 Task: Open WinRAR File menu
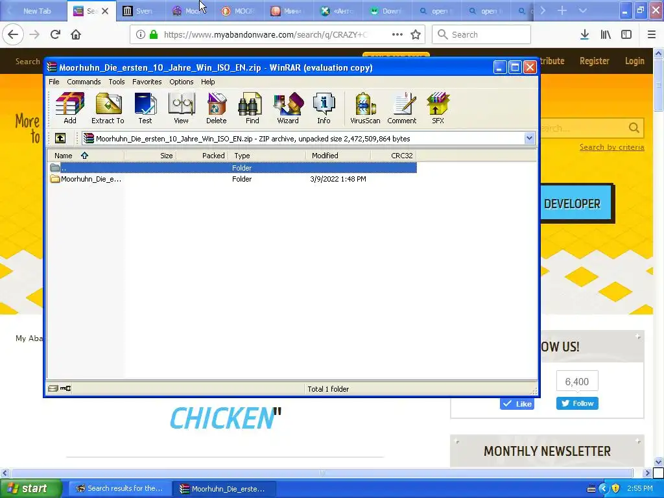[x=54, y=82]
